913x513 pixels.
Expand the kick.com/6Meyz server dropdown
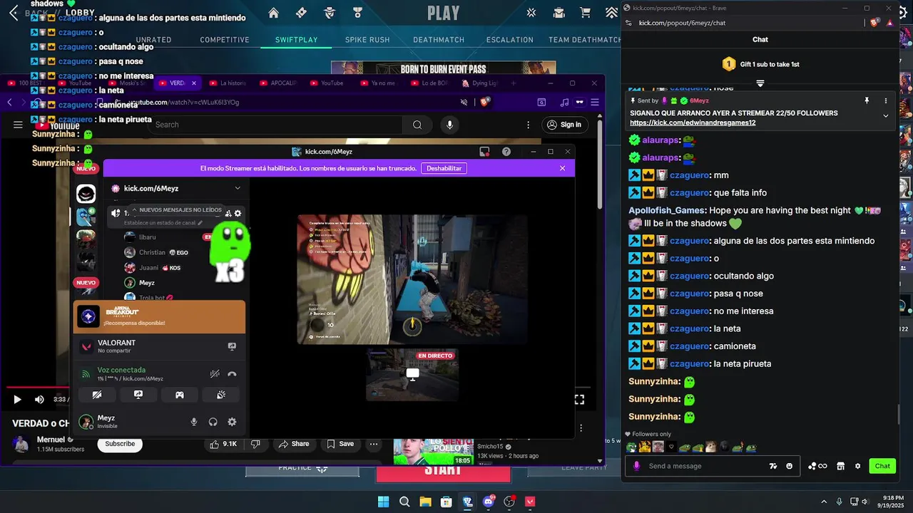click(238, 188)
